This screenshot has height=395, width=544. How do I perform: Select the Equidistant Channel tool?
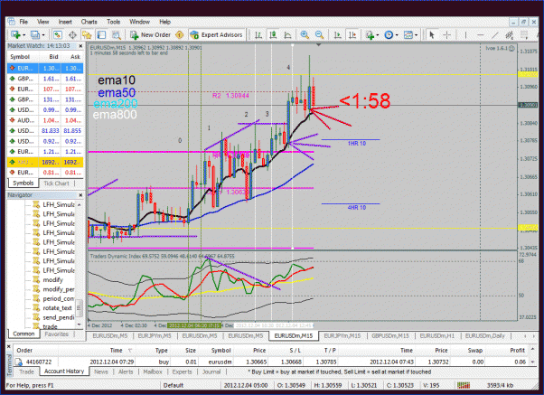(510, 34)
